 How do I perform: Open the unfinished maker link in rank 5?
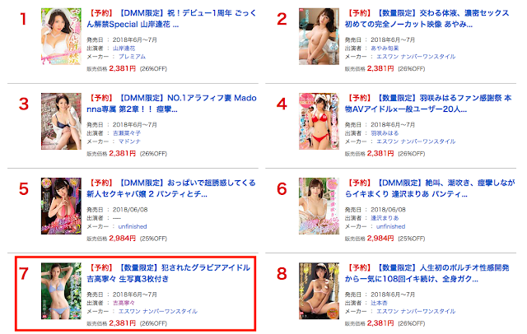(x=133, y=226)
